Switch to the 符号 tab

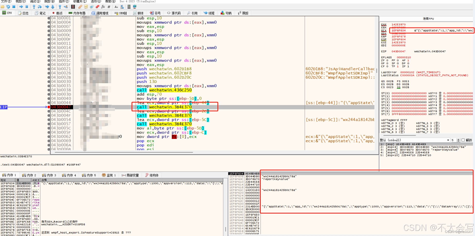(x=155, y=13)
